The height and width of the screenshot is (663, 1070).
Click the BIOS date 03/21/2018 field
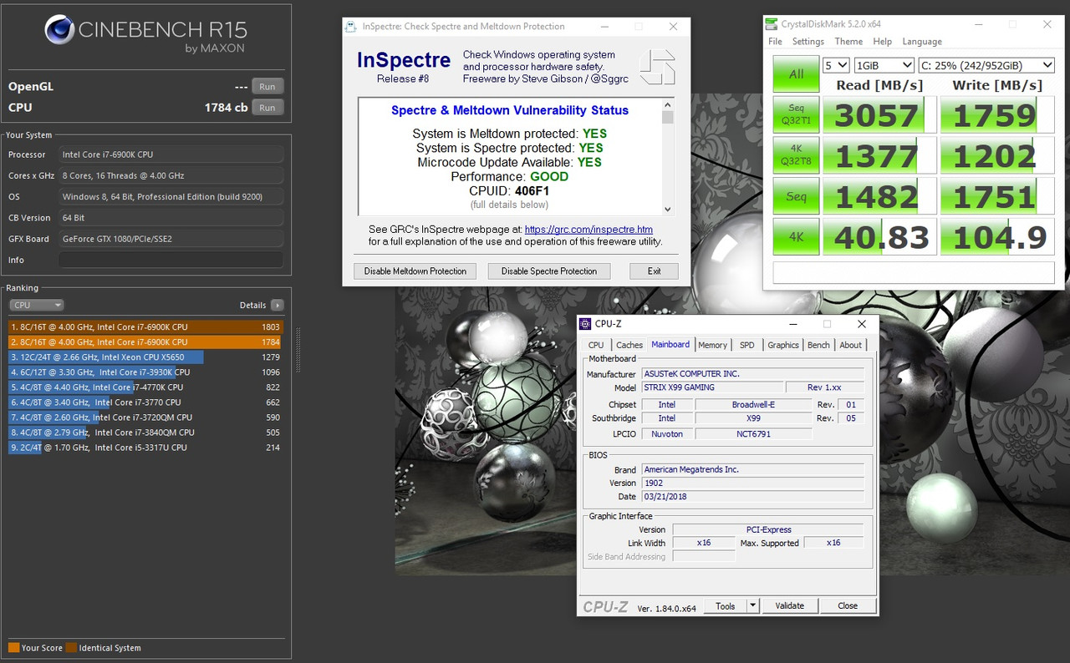point(752,496)
